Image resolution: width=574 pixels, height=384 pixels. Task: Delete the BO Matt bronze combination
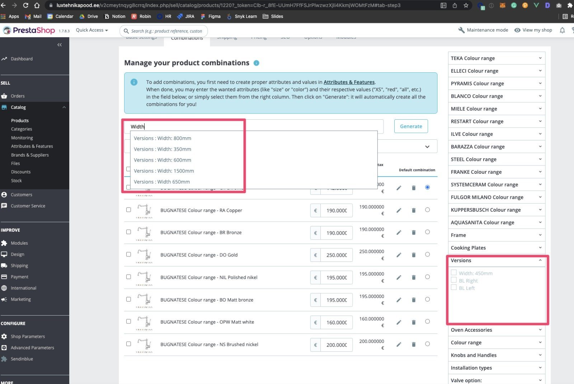(414, 300)
